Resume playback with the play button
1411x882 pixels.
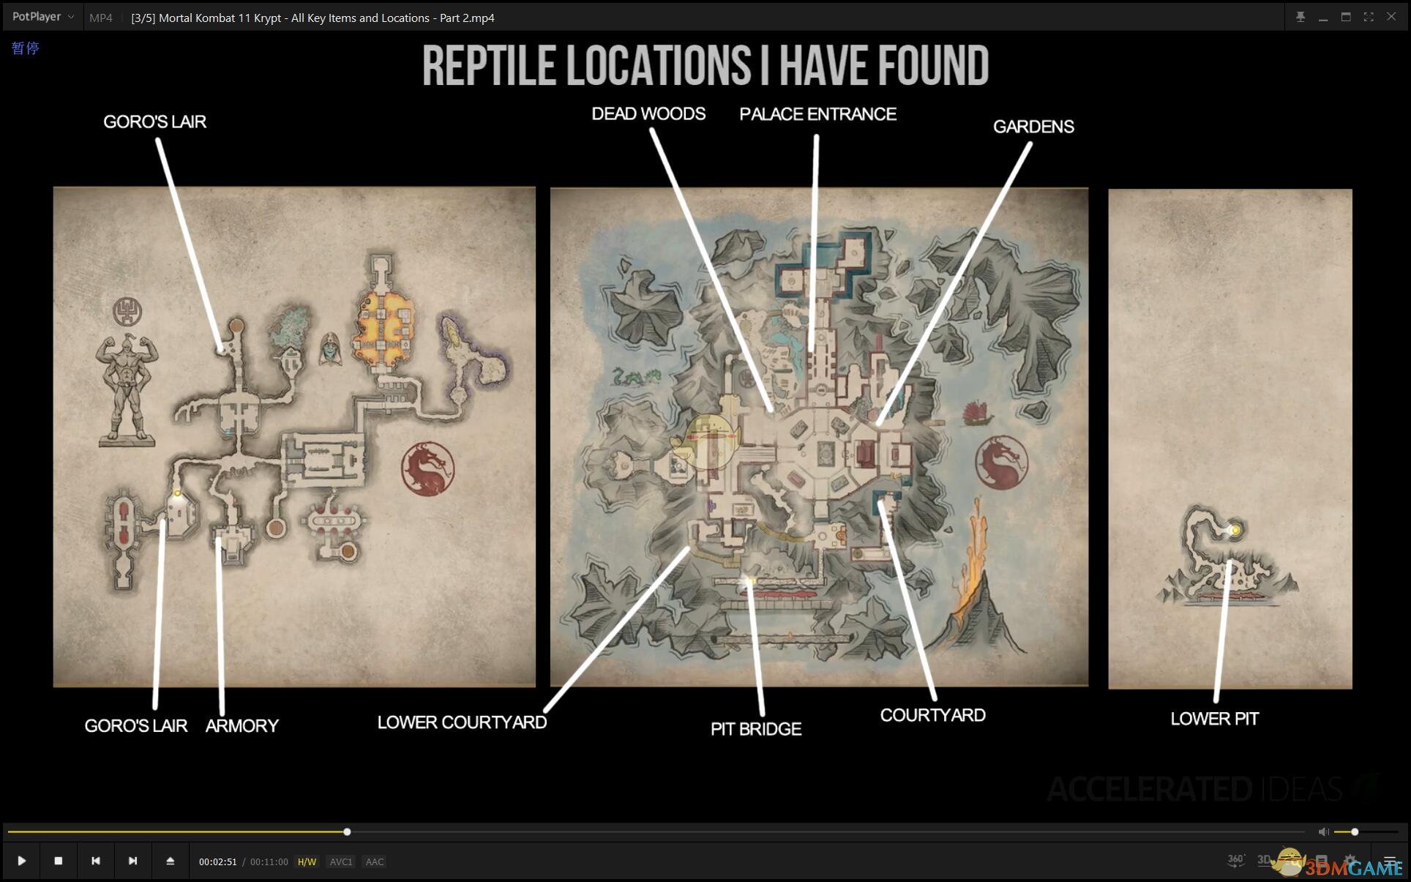coord(21,861)
